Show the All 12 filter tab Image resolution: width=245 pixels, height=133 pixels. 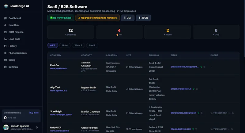tap(53, 45)
